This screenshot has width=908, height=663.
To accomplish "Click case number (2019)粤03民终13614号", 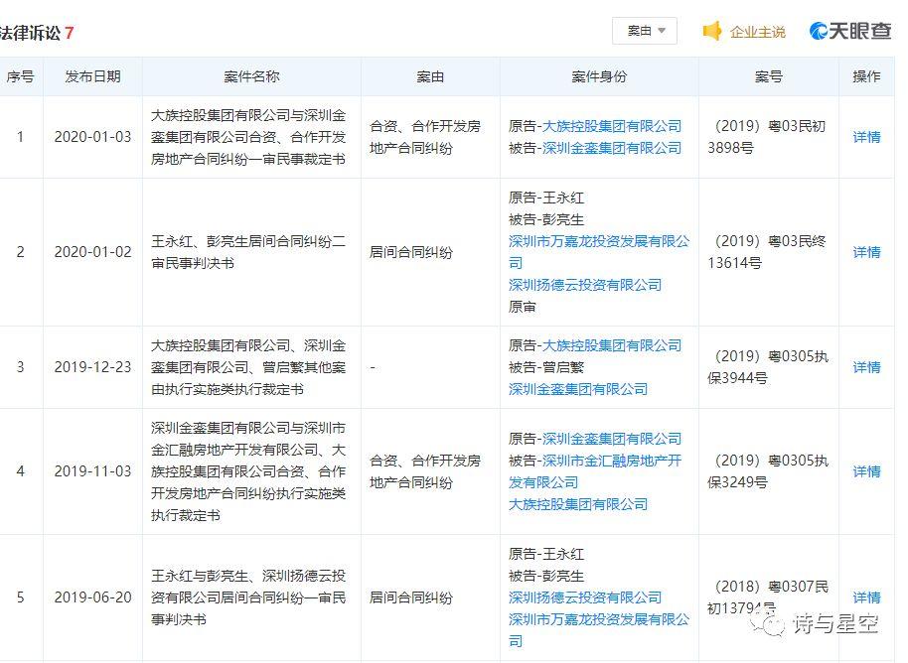I will coord(767,252).
